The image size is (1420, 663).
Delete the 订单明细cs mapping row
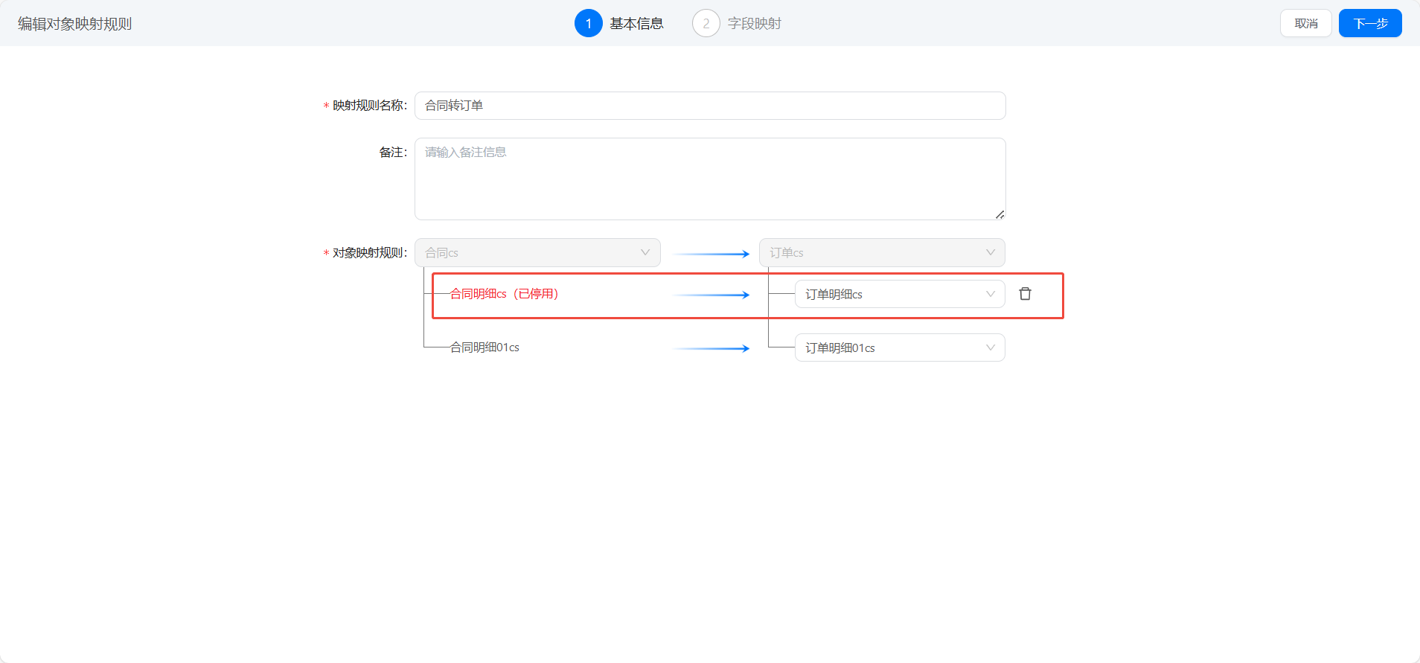(x=1025, y=294)
